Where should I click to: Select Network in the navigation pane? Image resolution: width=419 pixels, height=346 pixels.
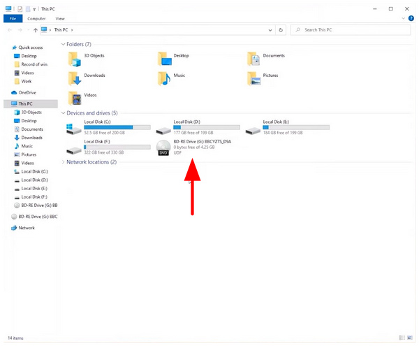26,227
